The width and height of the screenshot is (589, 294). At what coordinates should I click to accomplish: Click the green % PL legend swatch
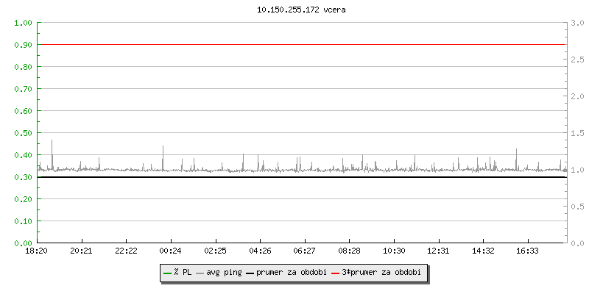(167, 273)
